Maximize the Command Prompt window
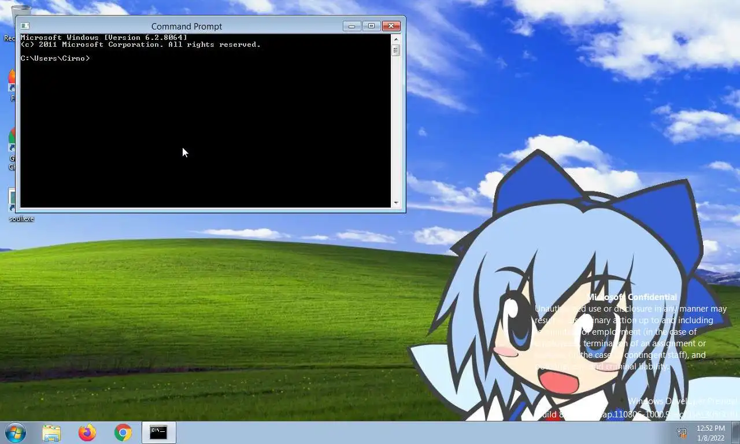Image resolution: width=740 pixels, height=444 pixels. [371, 26]
